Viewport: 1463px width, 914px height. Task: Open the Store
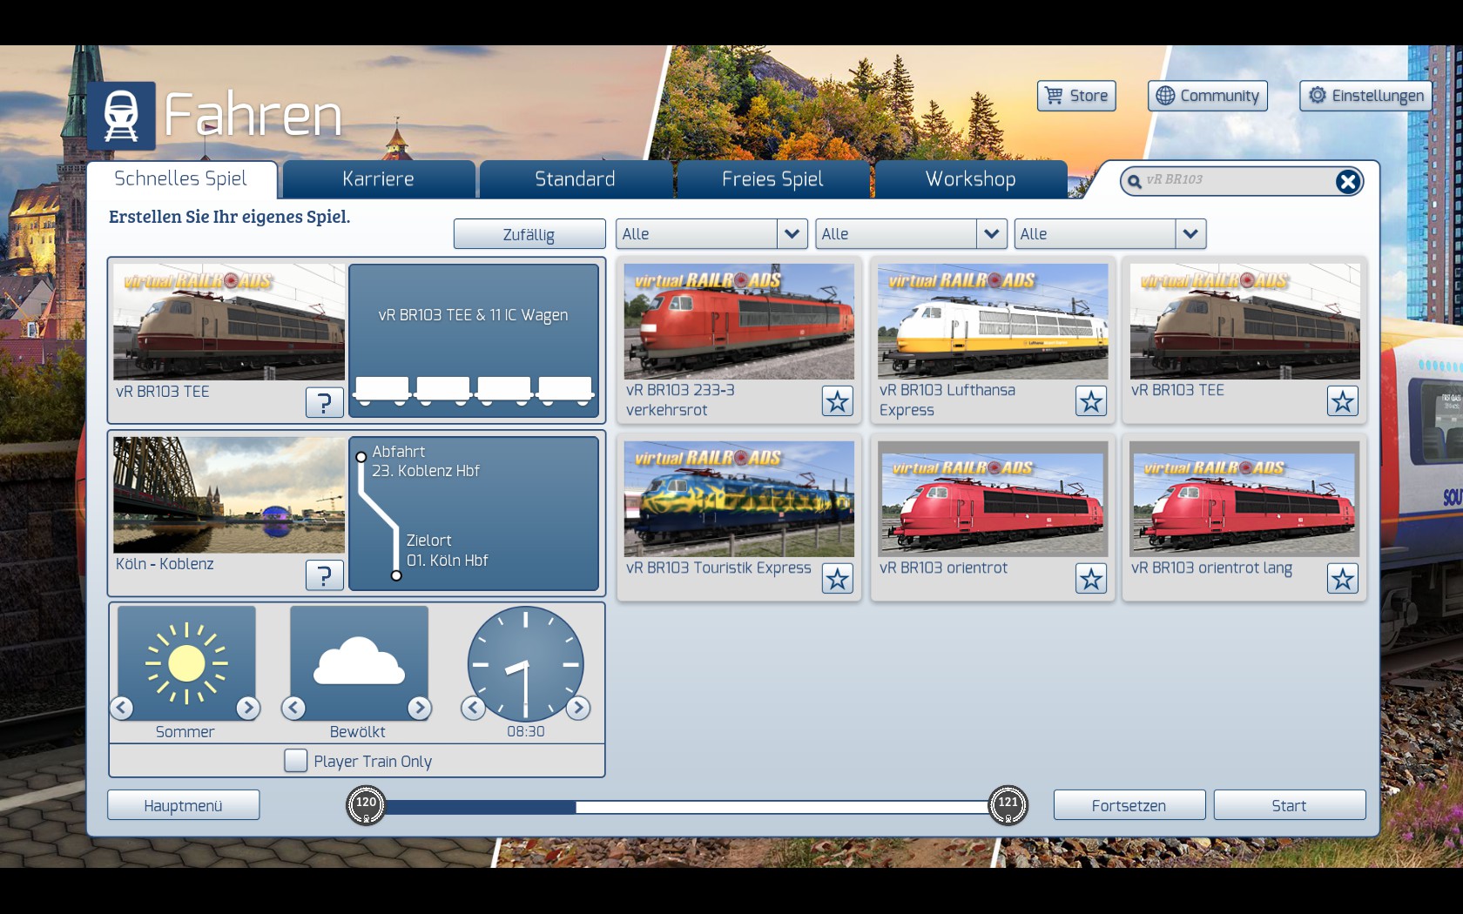coord(1076,96)
